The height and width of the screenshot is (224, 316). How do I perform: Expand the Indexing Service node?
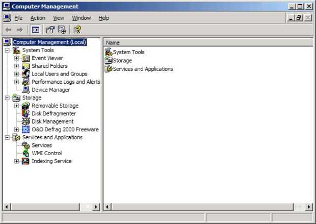tap(16, 161)
